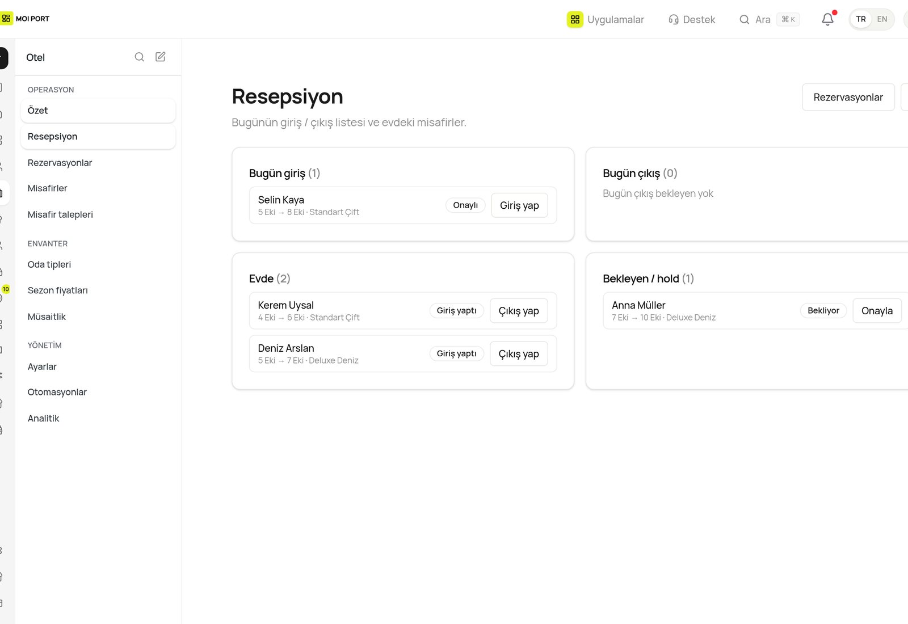The width and height of the screenshot is (908, 624).
Task: Open the notifications bell
Action: point(827,19)
